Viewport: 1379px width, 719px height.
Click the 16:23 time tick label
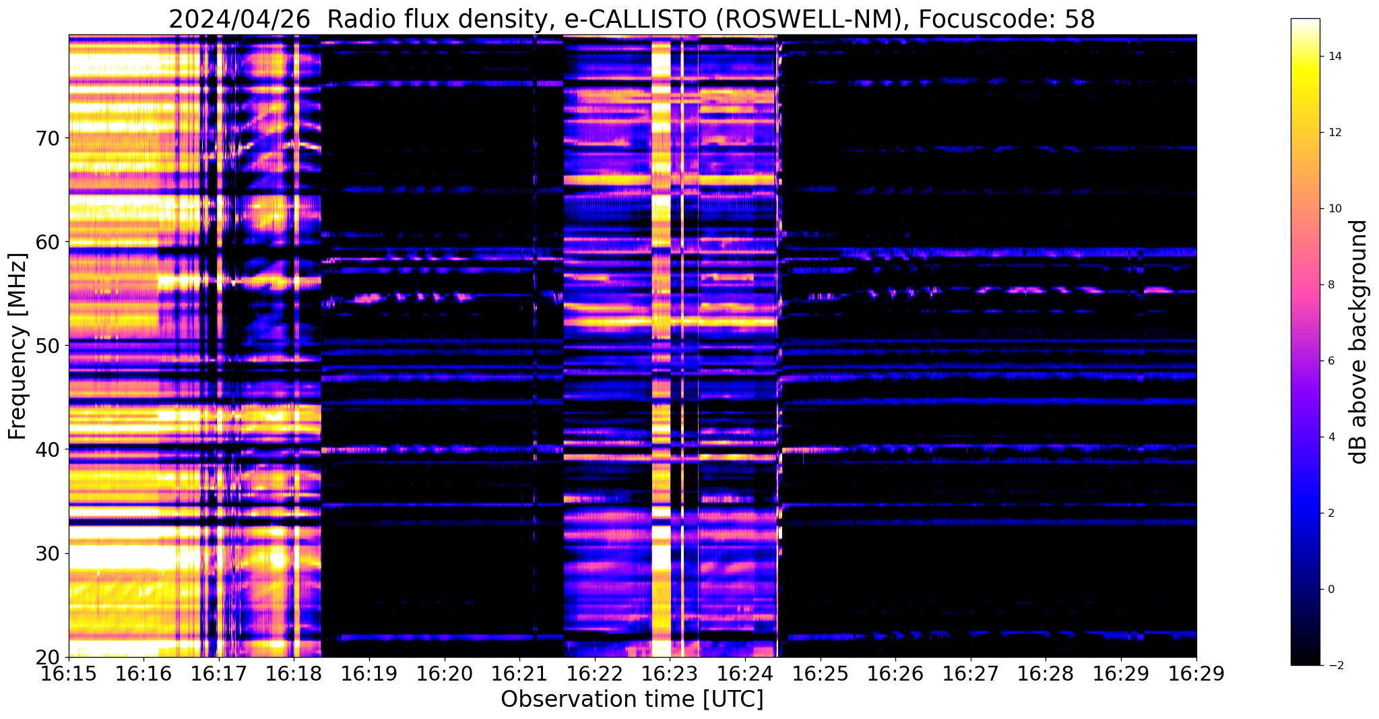670,673
